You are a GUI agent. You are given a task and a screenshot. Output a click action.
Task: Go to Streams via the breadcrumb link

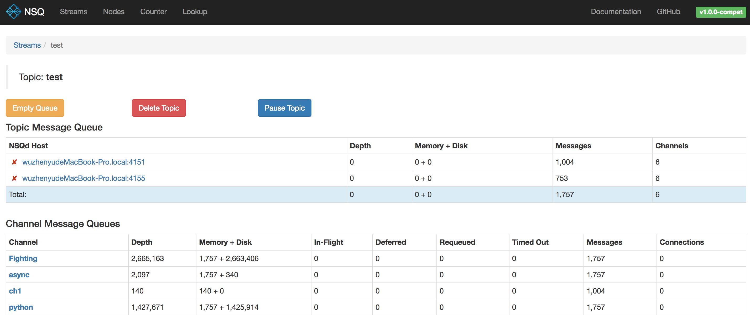(27, 45)
